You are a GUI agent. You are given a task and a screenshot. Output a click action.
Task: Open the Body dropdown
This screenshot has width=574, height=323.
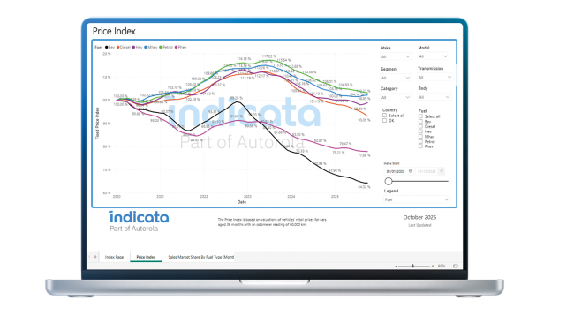[434, 97]
